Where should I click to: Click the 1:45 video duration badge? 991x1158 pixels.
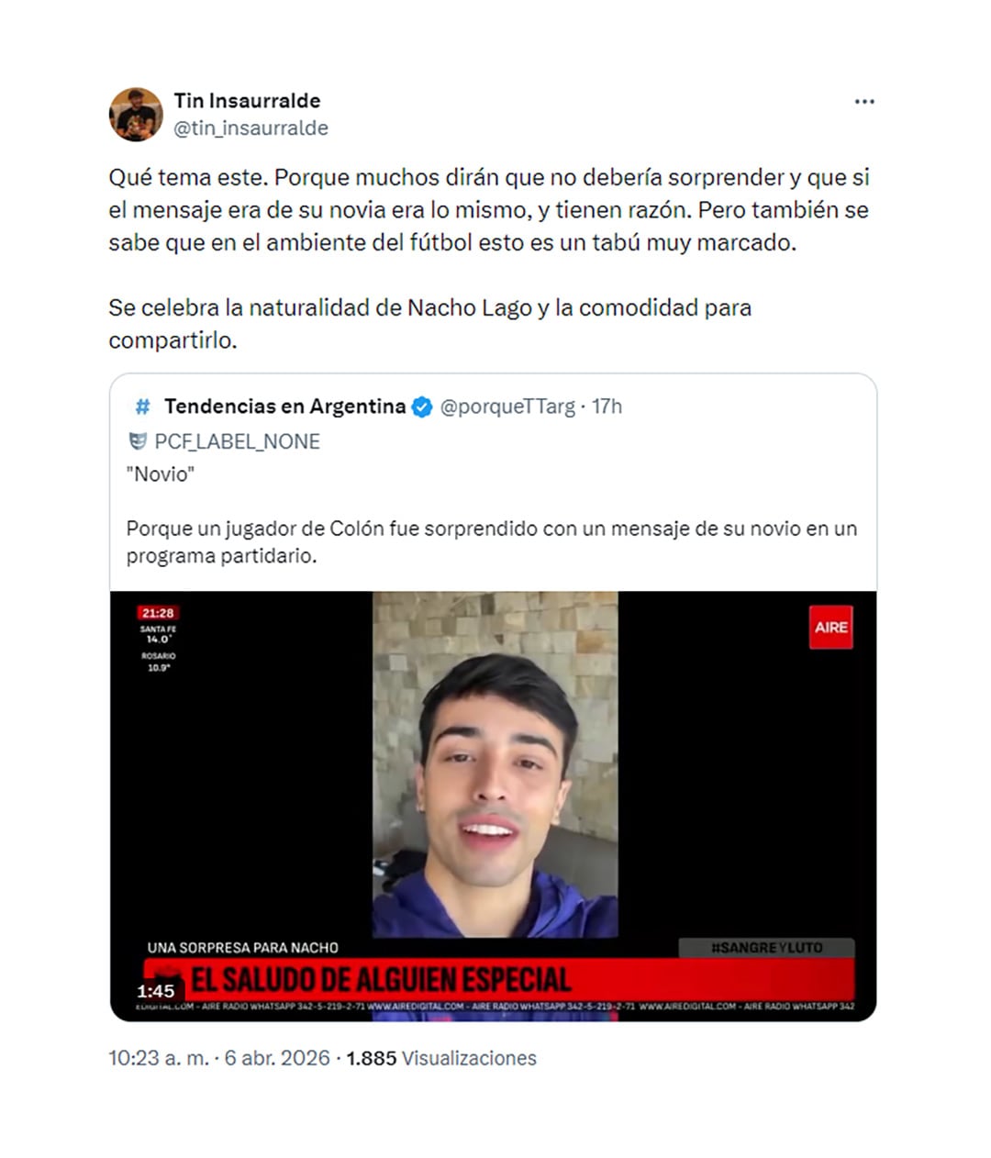(x=155, y=991)
